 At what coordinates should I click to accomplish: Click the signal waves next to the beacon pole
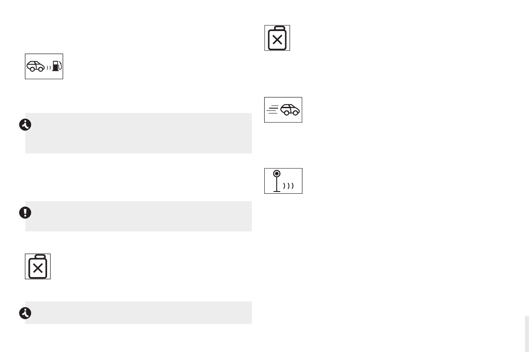(x=290, y=185)
